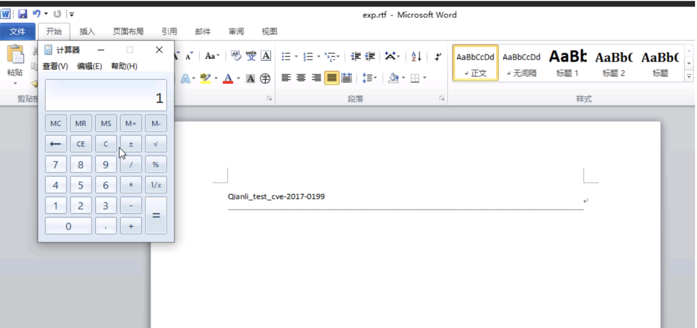Switch to the 插入 Insert tab
Screen dimensions: 697x328
point(87,32)
